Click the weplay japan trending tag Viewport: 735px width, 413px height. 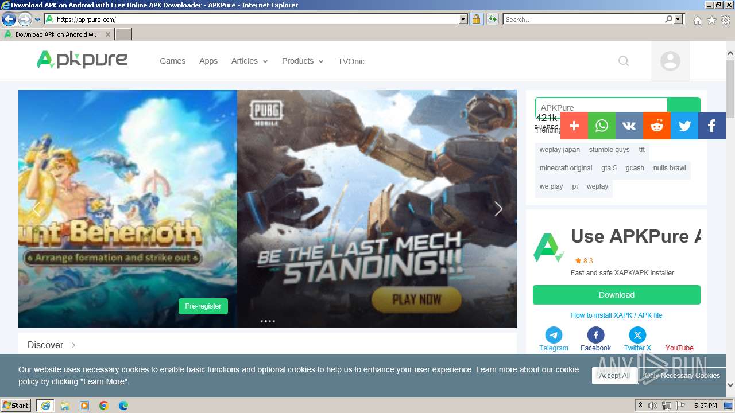(x=560, y=150)
